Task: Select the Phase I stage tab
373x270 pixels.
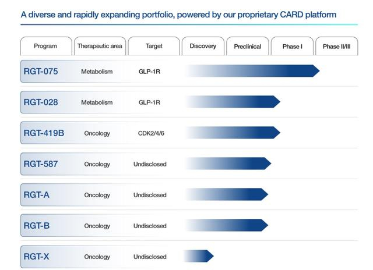Action: [292, 46]
